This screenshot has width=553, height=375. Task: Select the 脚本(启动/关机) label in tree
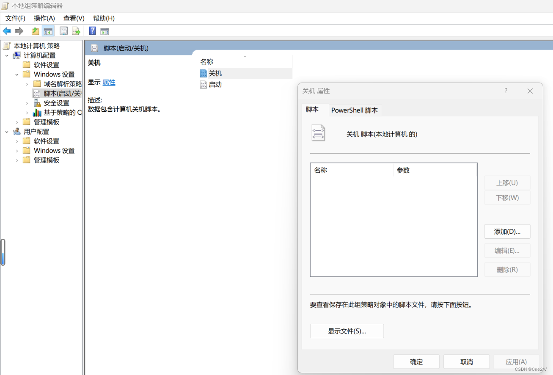[63, 94]
